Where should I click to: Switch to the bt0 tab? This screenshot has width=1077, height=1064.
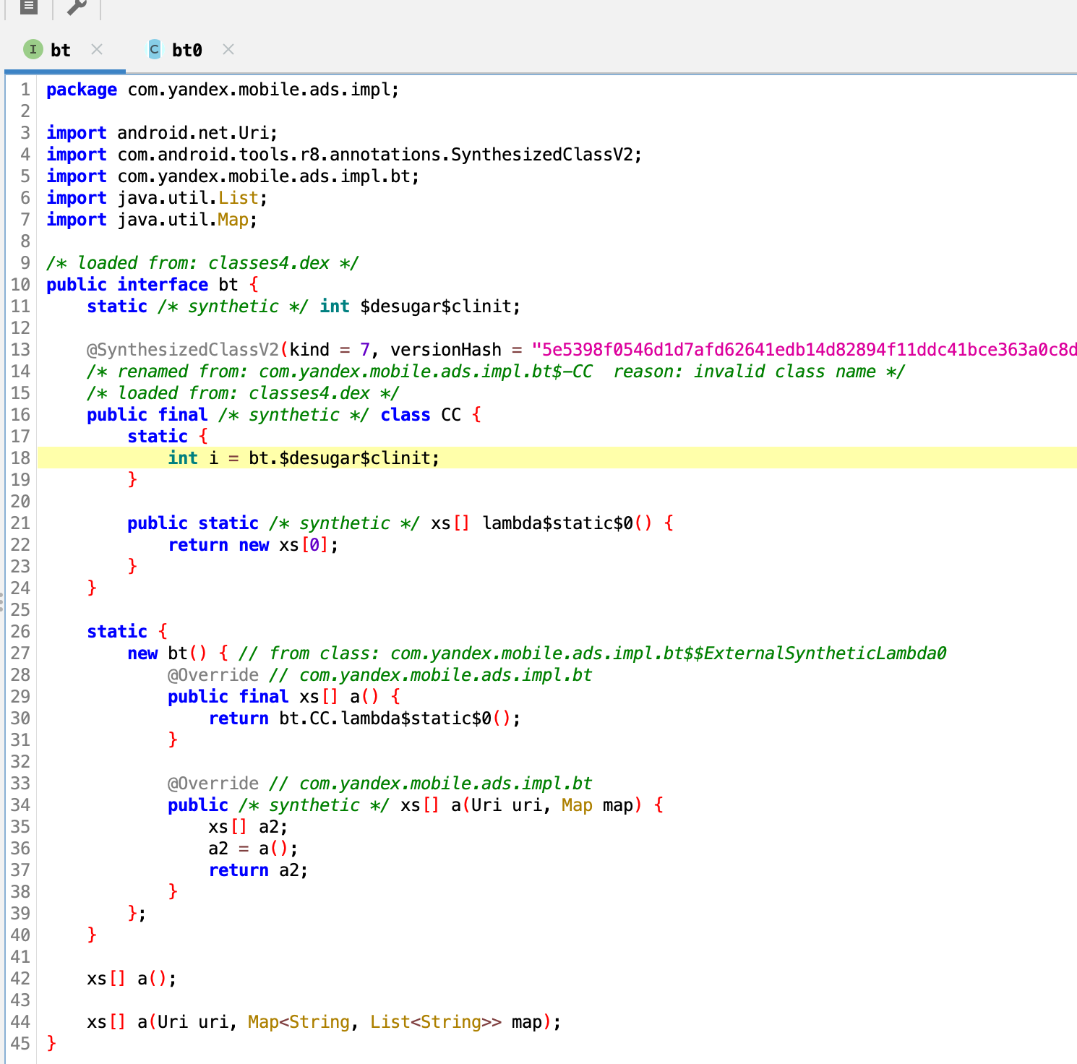(188, 49)
